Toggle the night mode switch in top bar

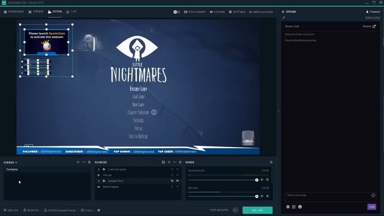[x=176, y=12]
